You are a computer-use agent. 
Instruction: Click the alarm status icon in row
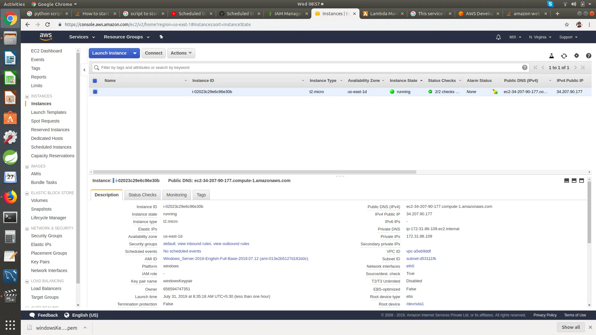click(495, 92)
